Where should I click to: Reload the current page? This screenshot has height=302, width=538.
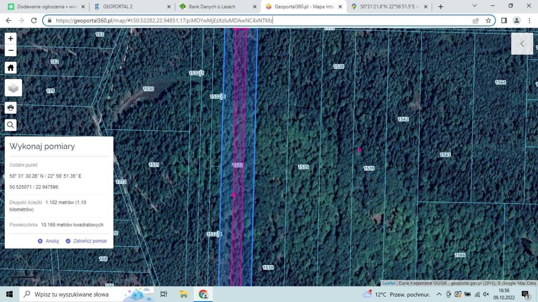tap(34, 20)
